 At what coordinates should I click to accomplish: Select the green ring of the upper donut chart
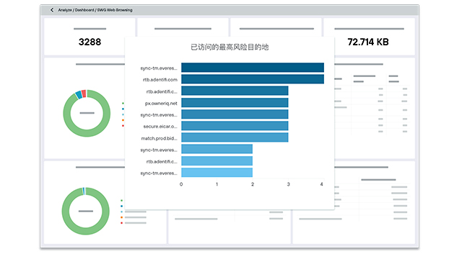[87, 132]
